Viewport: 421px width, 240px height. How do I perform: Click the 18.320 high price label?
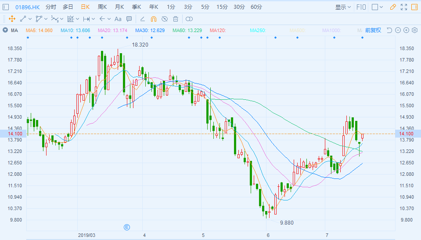140,44
